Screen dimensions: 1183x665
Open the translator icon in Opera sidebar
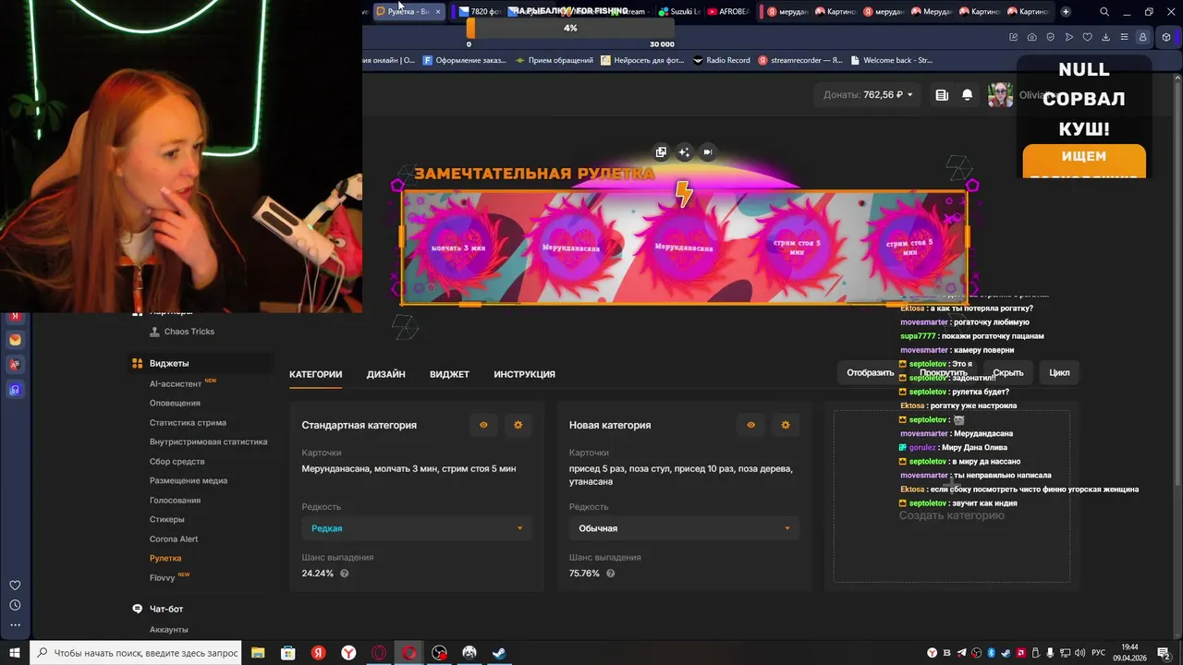coord(15,365)
